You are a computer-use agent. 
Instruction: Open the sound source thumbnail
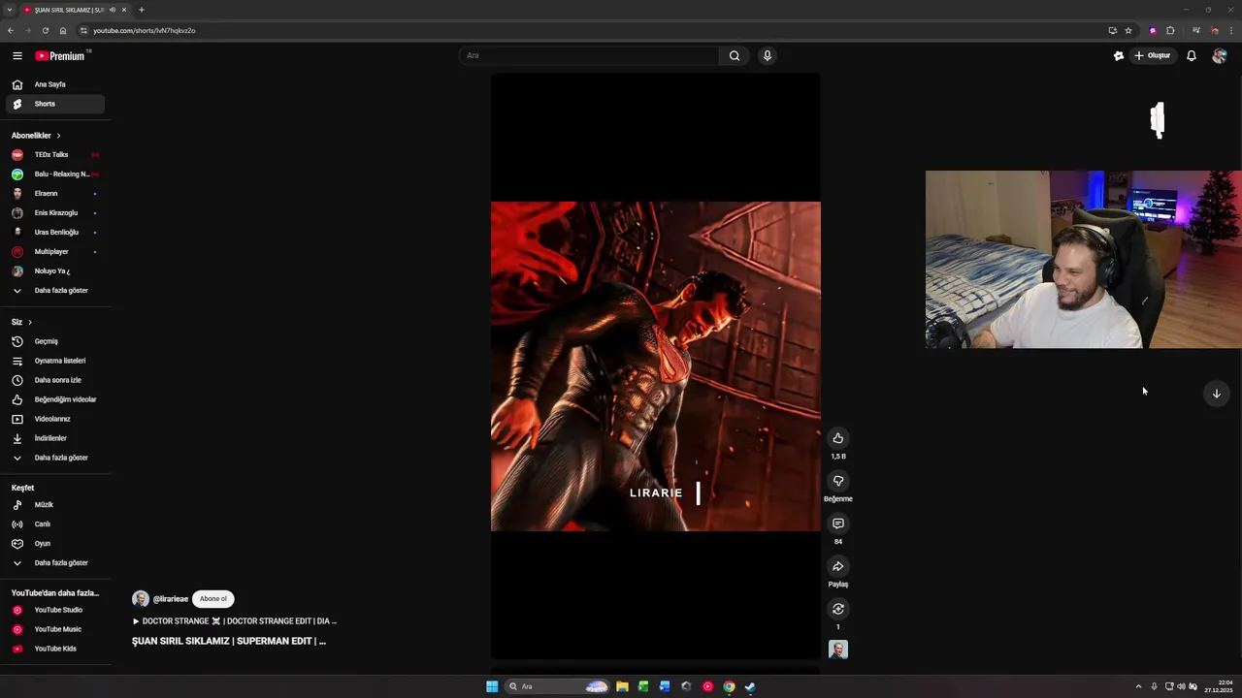point(838,650)
